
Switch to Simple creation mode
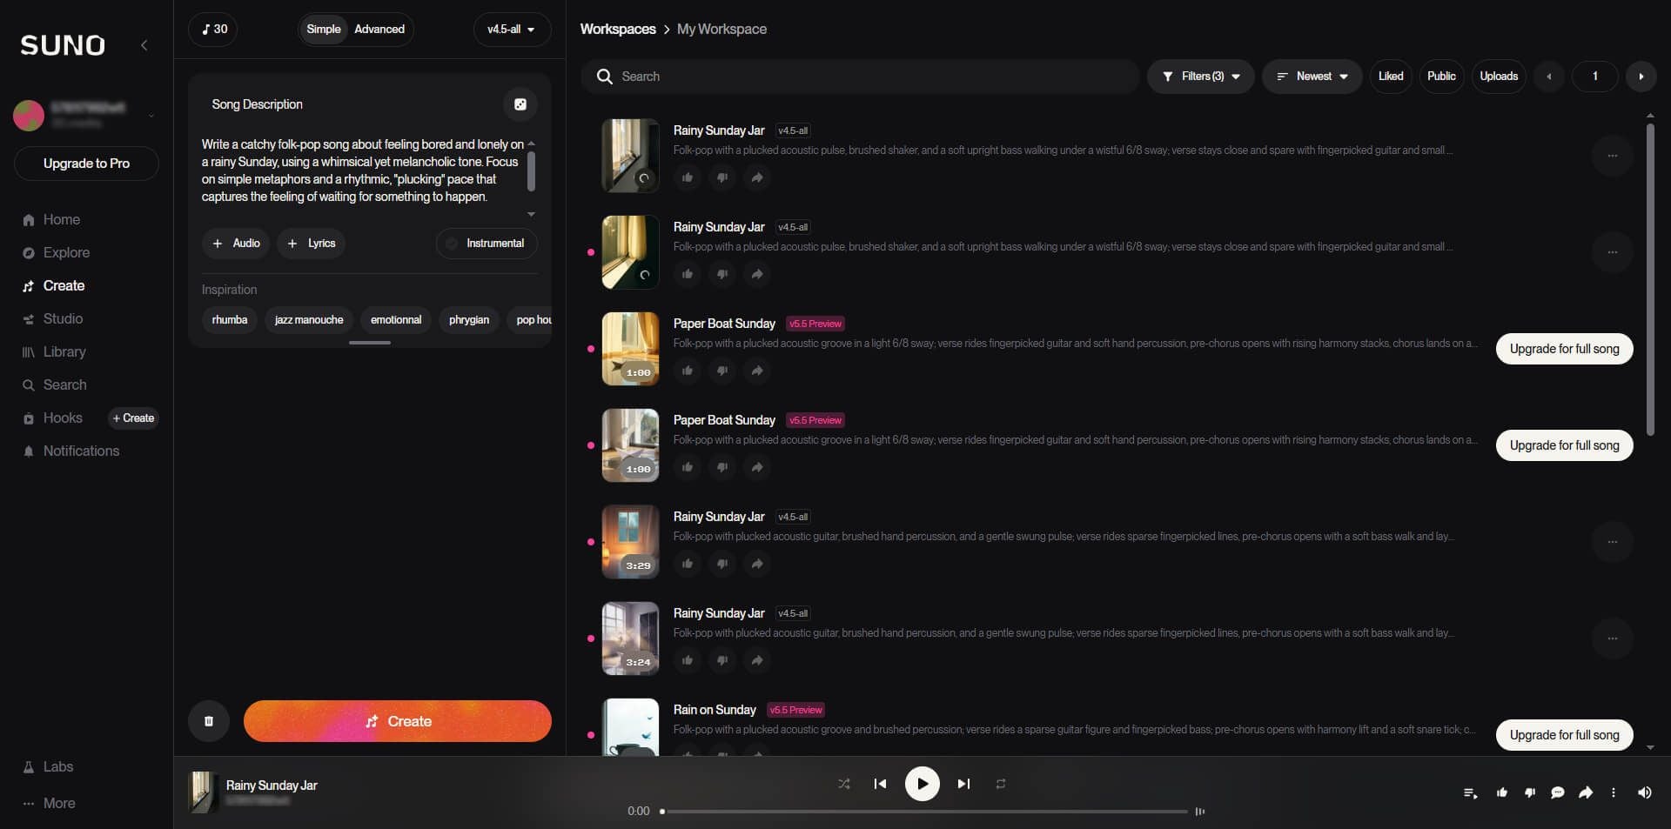pos(324,29)
